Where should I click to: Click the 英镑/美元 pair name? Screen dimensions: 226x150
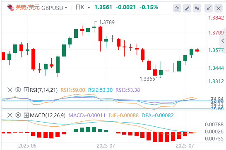(x=28, y=7)
